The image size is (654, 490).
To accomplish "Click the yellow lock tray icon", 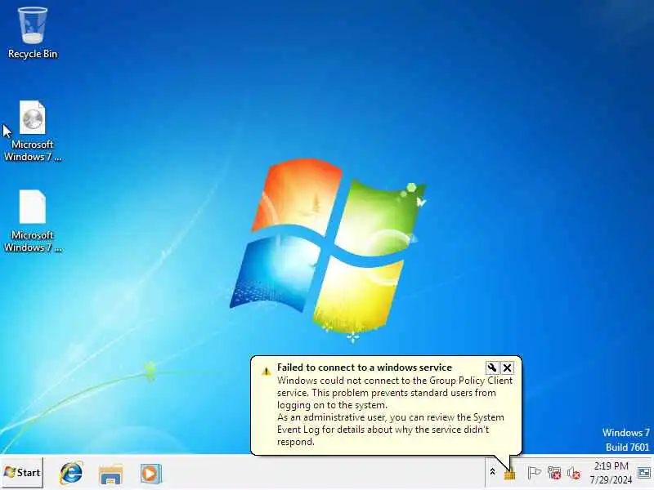I will pos(509,474).
